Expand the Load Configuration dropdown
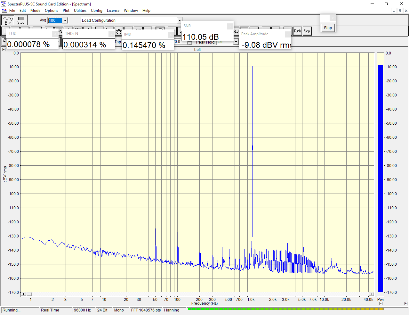Image resolution: width=409 pixels, height=315 pixels. click(179, 21)
